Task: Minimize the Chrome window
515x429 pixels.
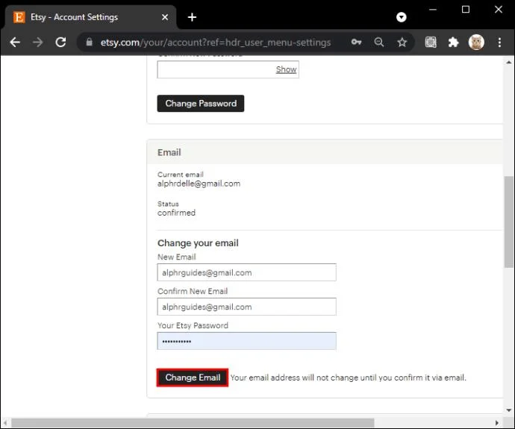Action: point(433,10)
